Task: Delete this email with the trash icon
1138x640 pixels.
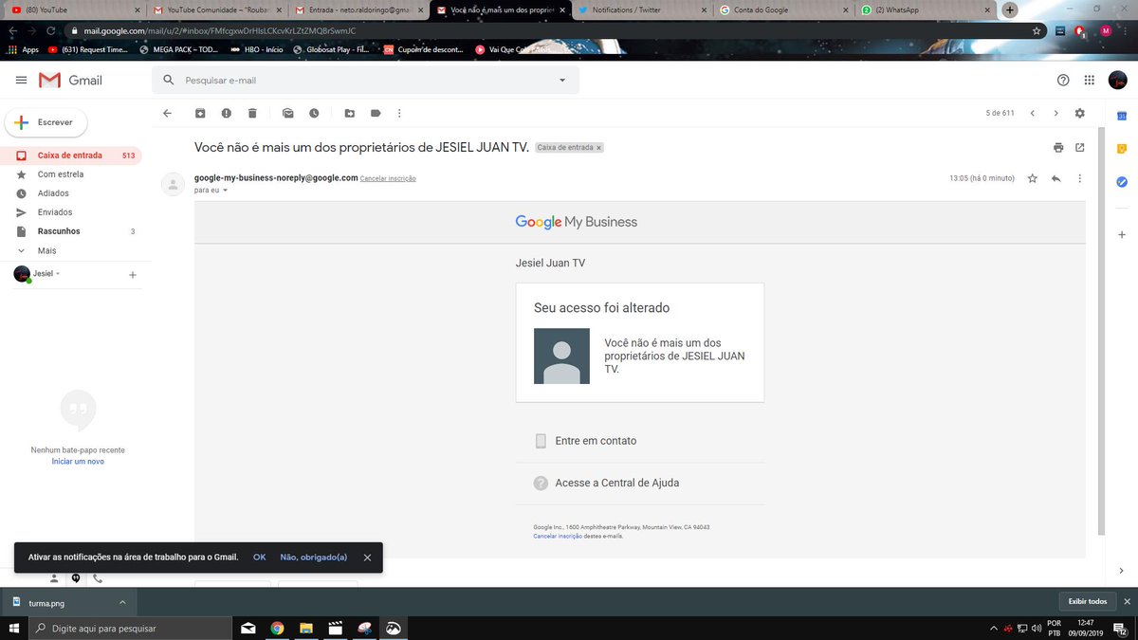Action: coord(252,113)
